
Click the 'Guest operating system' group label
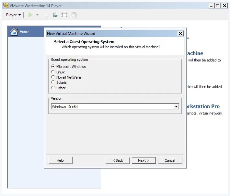(69, 60)
